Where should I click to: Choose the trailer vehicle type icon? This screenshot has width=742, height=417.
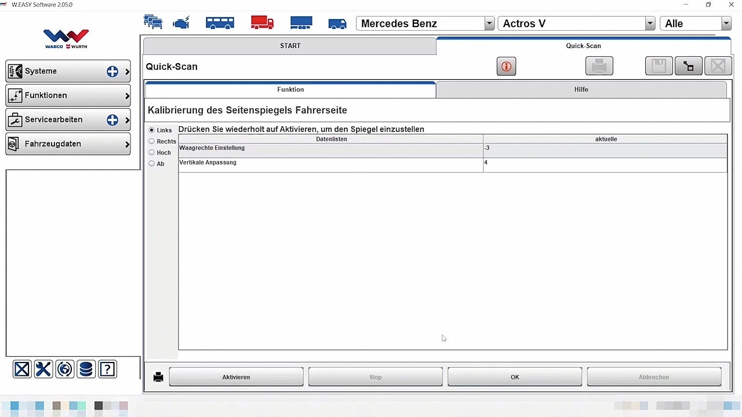(301, 23)
